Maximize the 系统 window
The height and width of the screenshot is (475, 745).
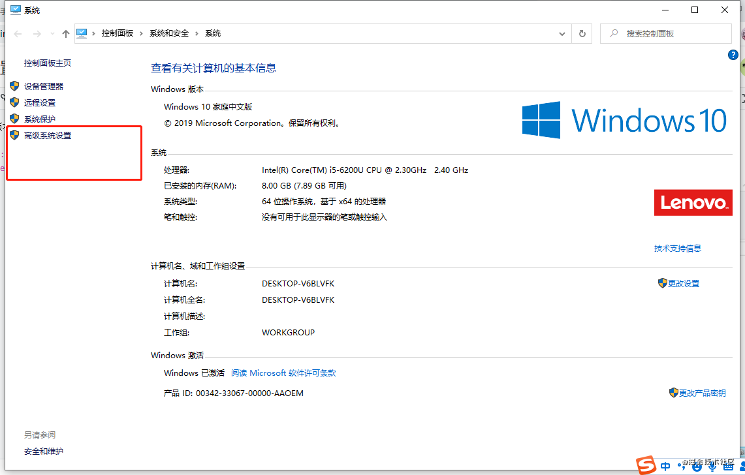coord(695,10)
